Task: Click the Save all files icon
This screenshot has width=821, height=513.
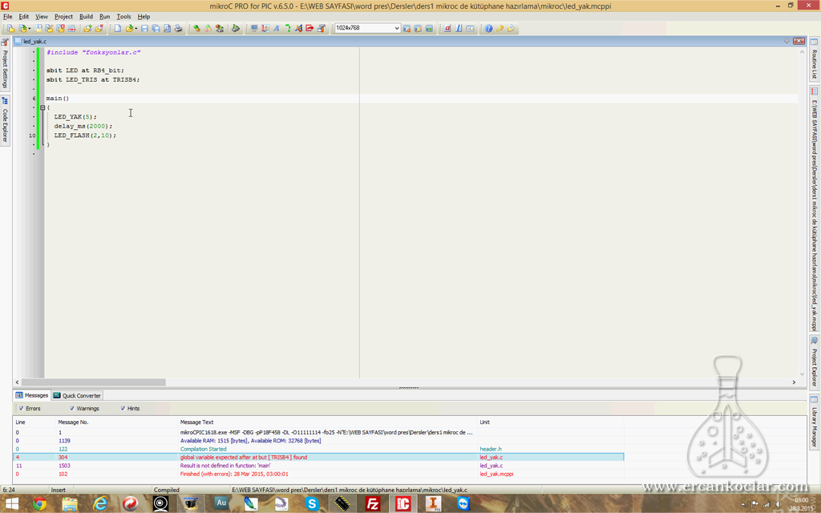Action: [156, 28]
